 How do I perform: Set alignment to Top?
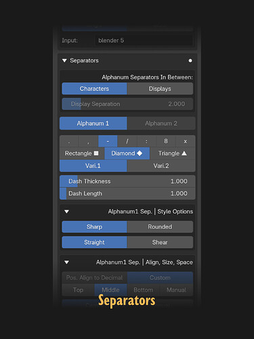click(78, 290)
